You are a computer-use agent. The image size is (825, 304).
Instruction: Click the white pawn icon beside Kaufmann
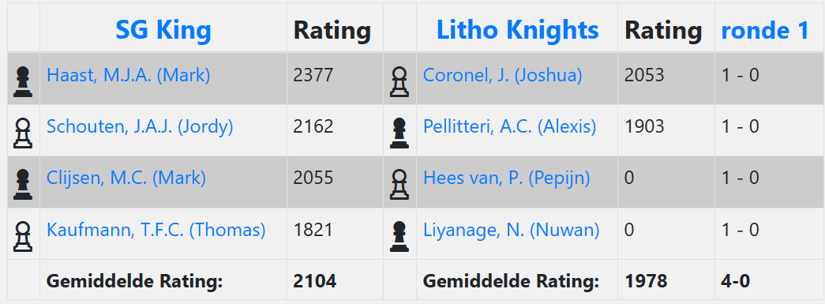click(x=23, y=237)
